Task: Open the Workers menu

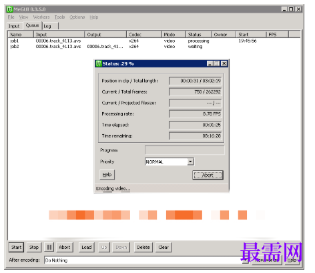Action: pyautogui.click(x=41, y=17)
